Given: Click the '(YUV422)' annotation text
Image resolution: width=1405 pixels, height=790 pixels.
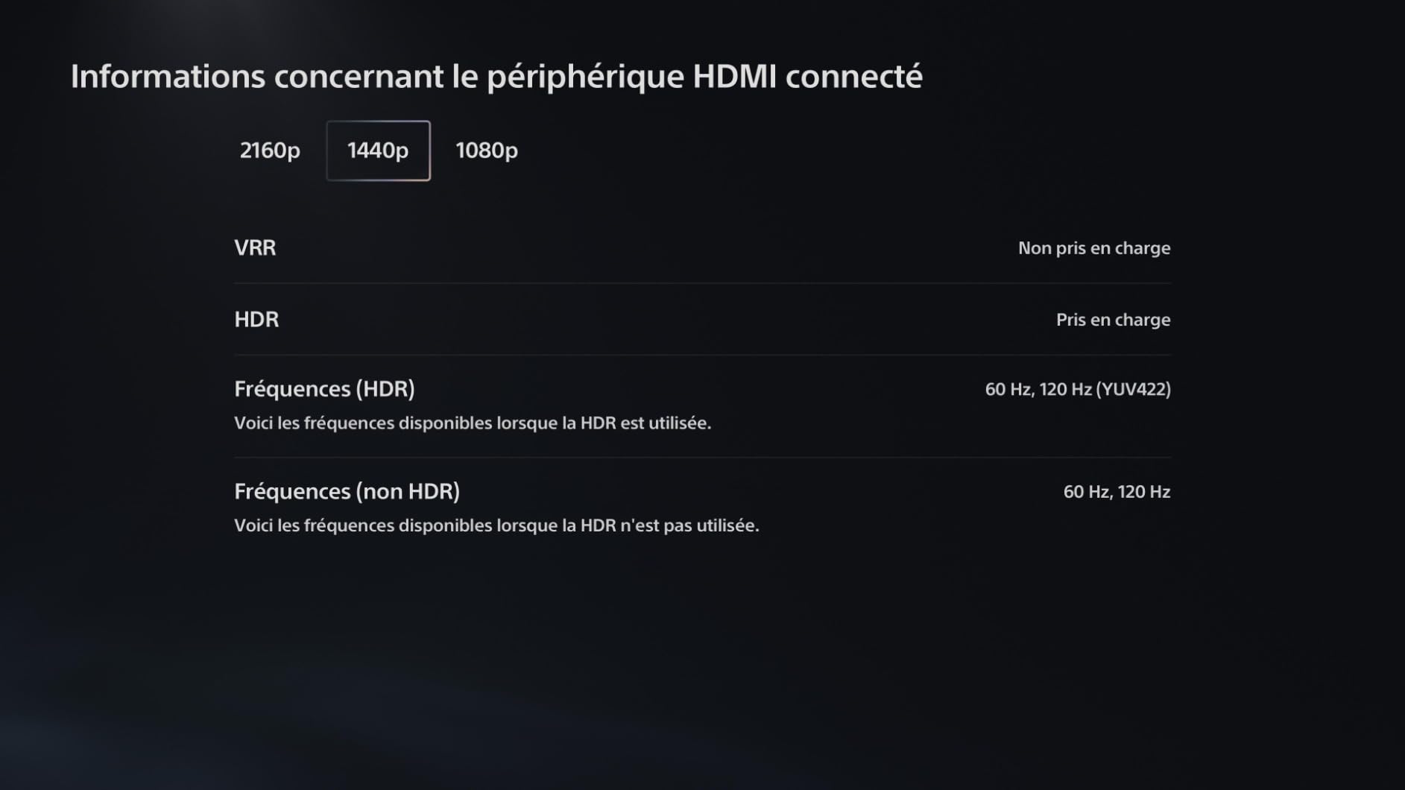Looking at the screenshot, I should coord(1133,389).
